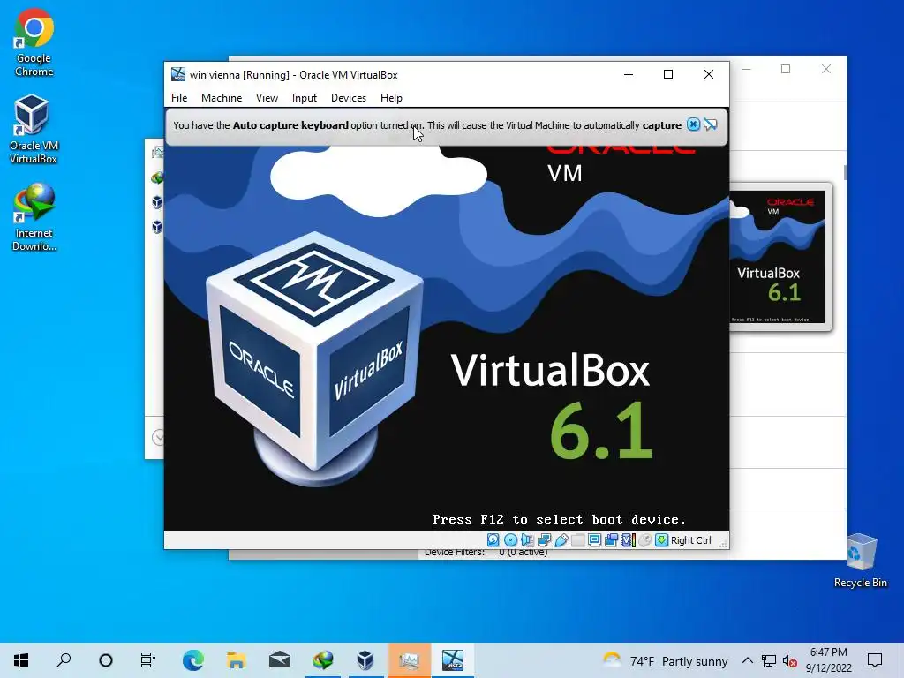The image size is (904, 678).
Task: Maximize the background VirtualBox Manager window
Action: click(x=785, y=69)
